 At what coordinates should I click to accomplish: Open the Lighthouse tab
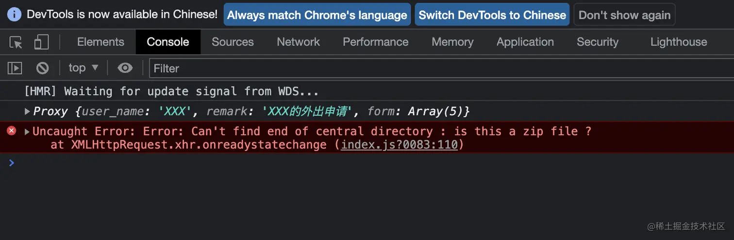click(x=678, y=42)
